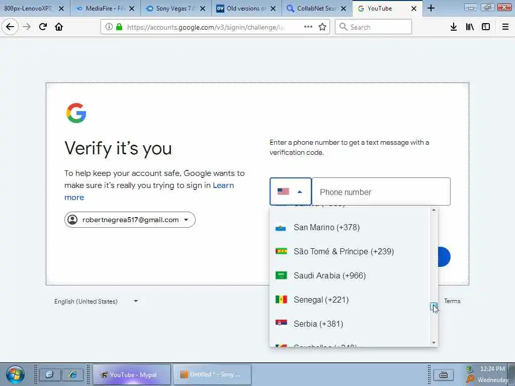The width and height of the screenshot is (515, 386).
Task: Choose Senegal (+221)
Action: [x=350, y=300]
